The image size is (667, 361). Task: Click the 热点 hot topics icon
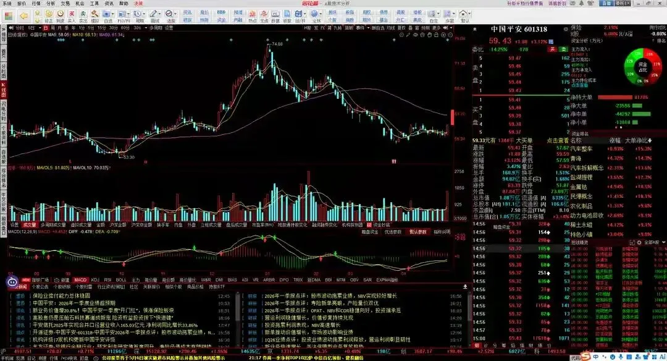coord(252,15)
